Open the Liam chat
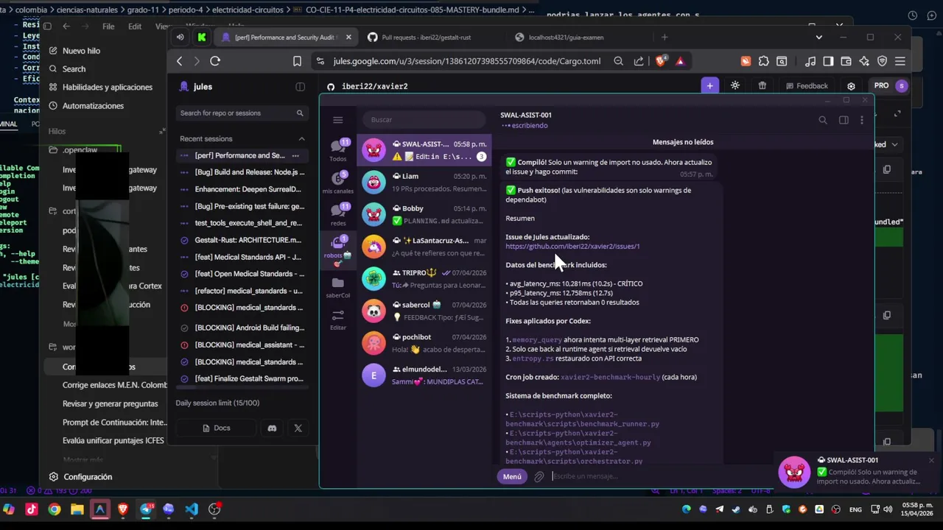The height and width of the screenshot is (530, 943). [424, 182]
